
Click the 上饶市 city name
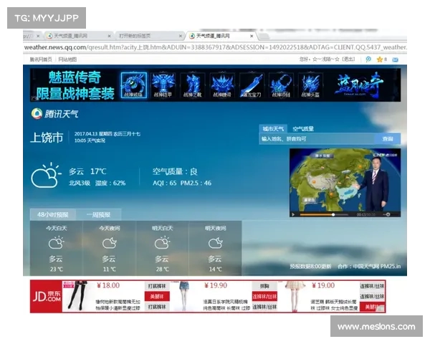coord(47,137)
